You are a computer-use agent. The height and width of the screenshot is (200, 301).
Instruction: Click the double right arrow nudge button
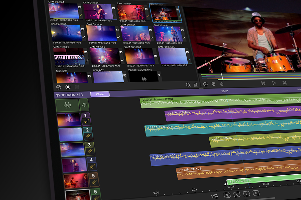tap(256, 193)
